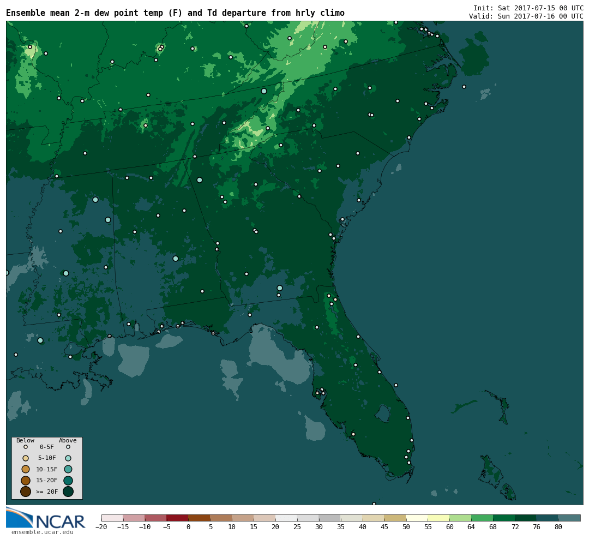
Task: Pick the 20 to 25 white-gray swatch
Action: pyautogui.click(x=287, y=518)
